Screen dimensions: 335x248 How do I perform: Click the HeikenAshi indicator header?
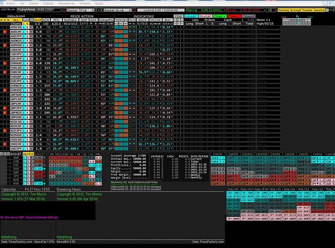[121, 20]
